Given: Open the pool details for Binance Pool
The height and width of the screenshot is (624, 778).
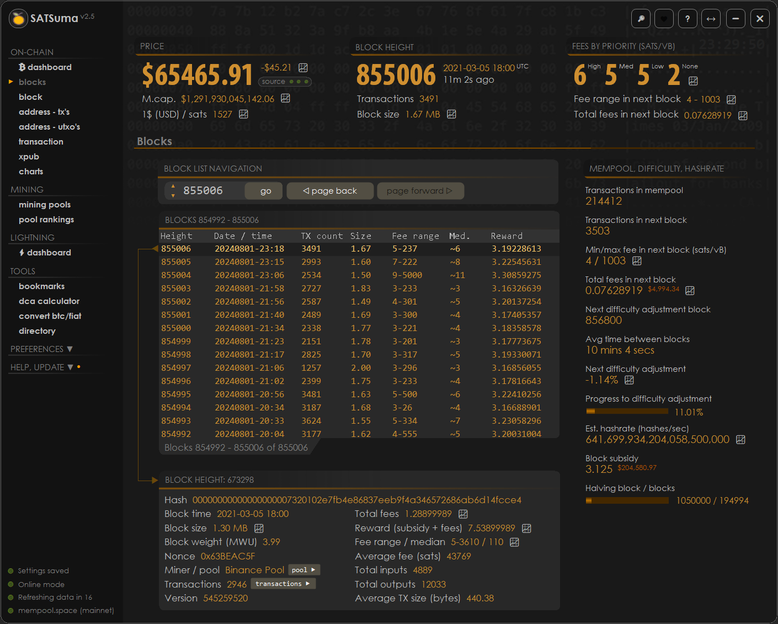Looking at the screenshot, I should [303, 570].
